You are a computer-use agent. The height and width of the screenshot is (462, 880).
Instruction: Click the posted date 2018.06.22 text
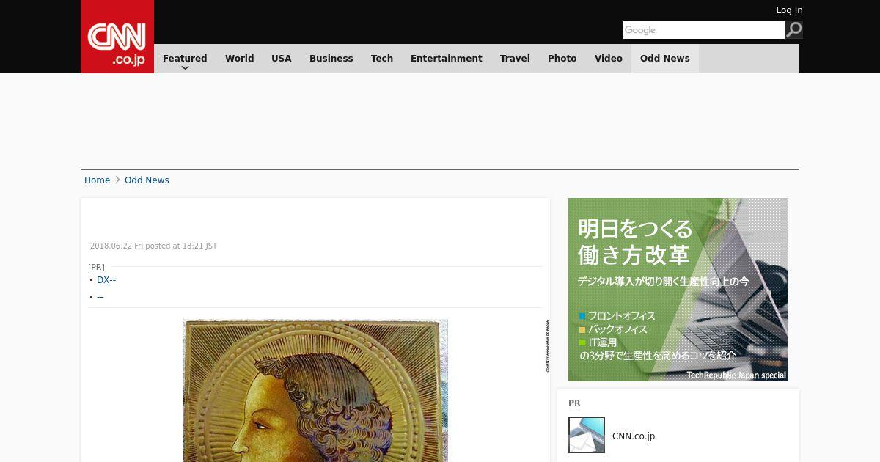(x=153, y=246)
